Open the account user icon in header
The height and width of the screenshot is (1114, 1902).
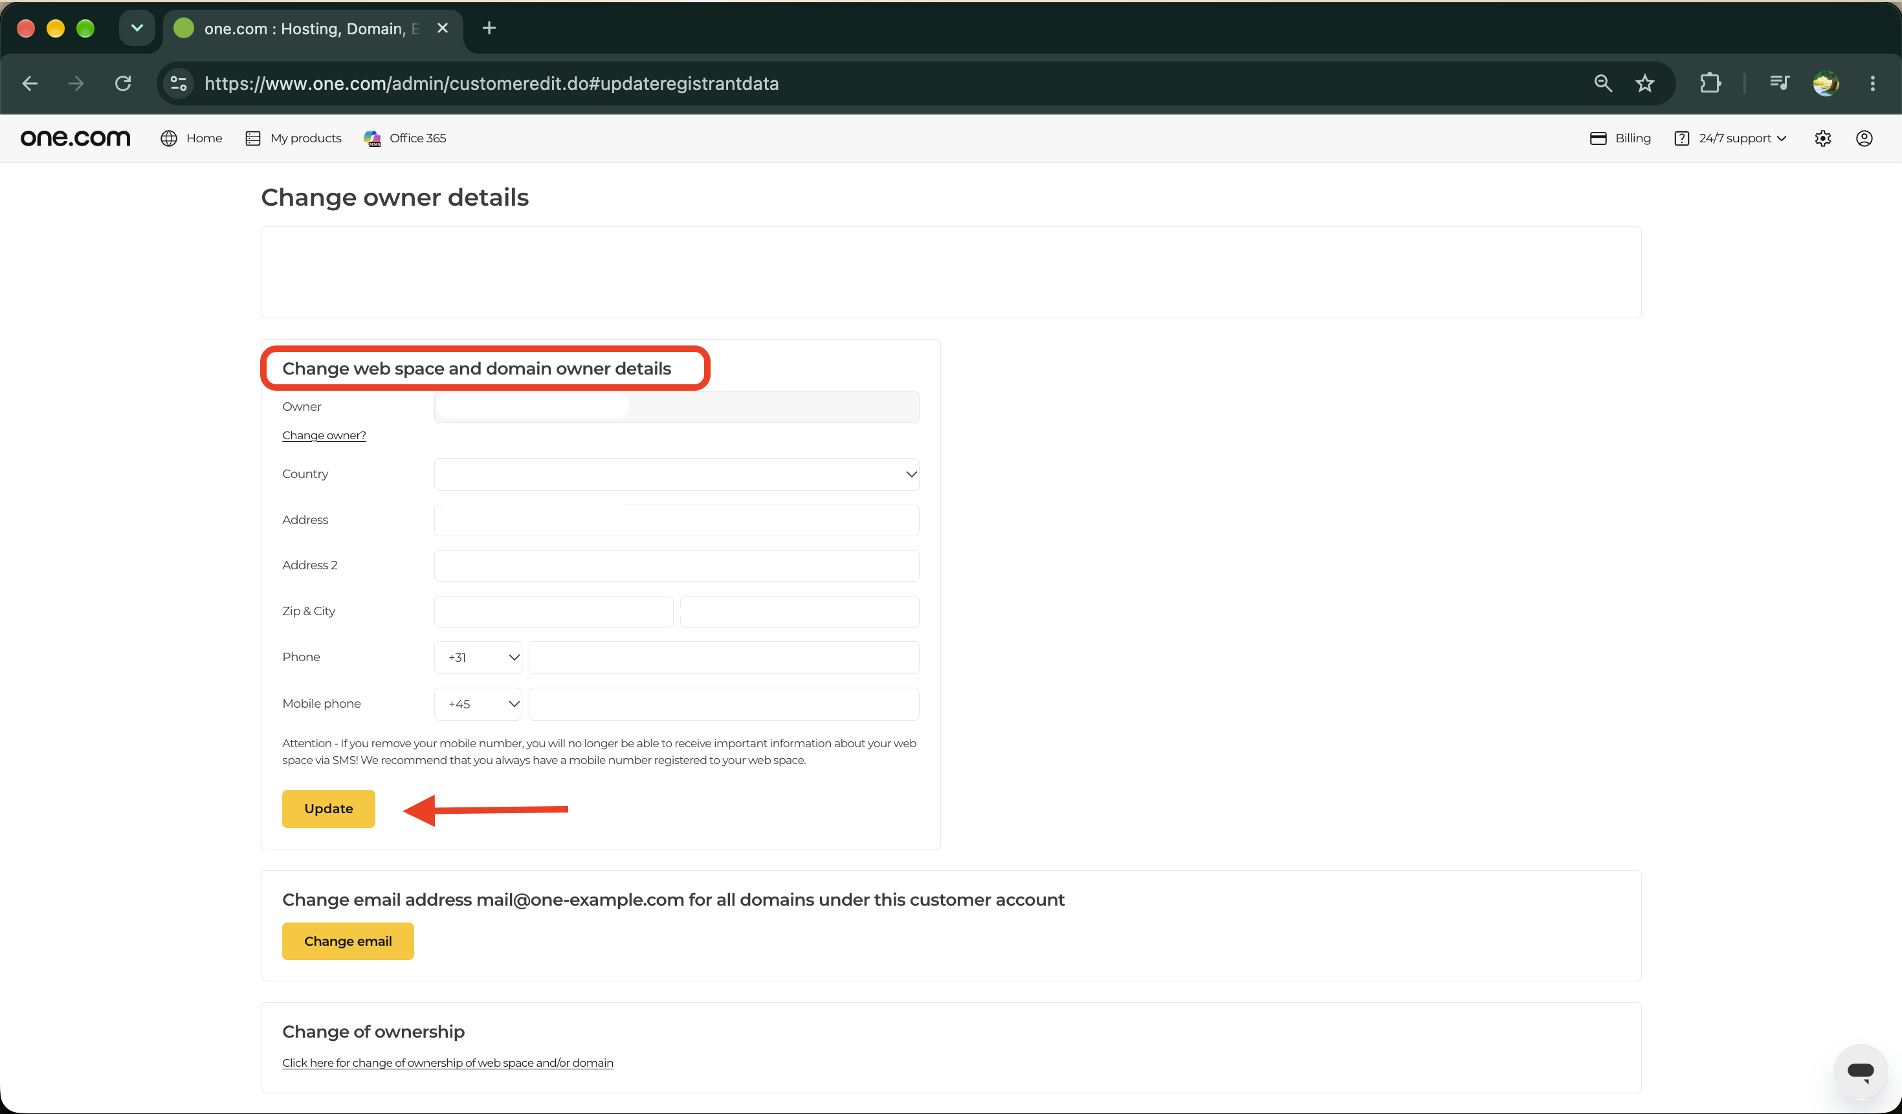1864,138
